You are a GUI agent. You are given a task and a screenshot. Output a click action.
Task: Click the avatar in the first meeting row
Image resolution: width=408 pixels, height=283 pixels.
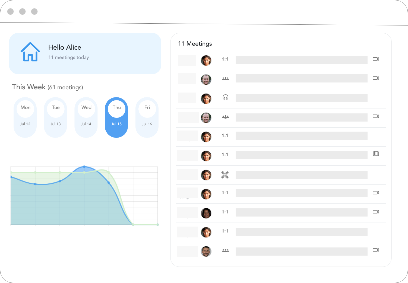[206, 61]
